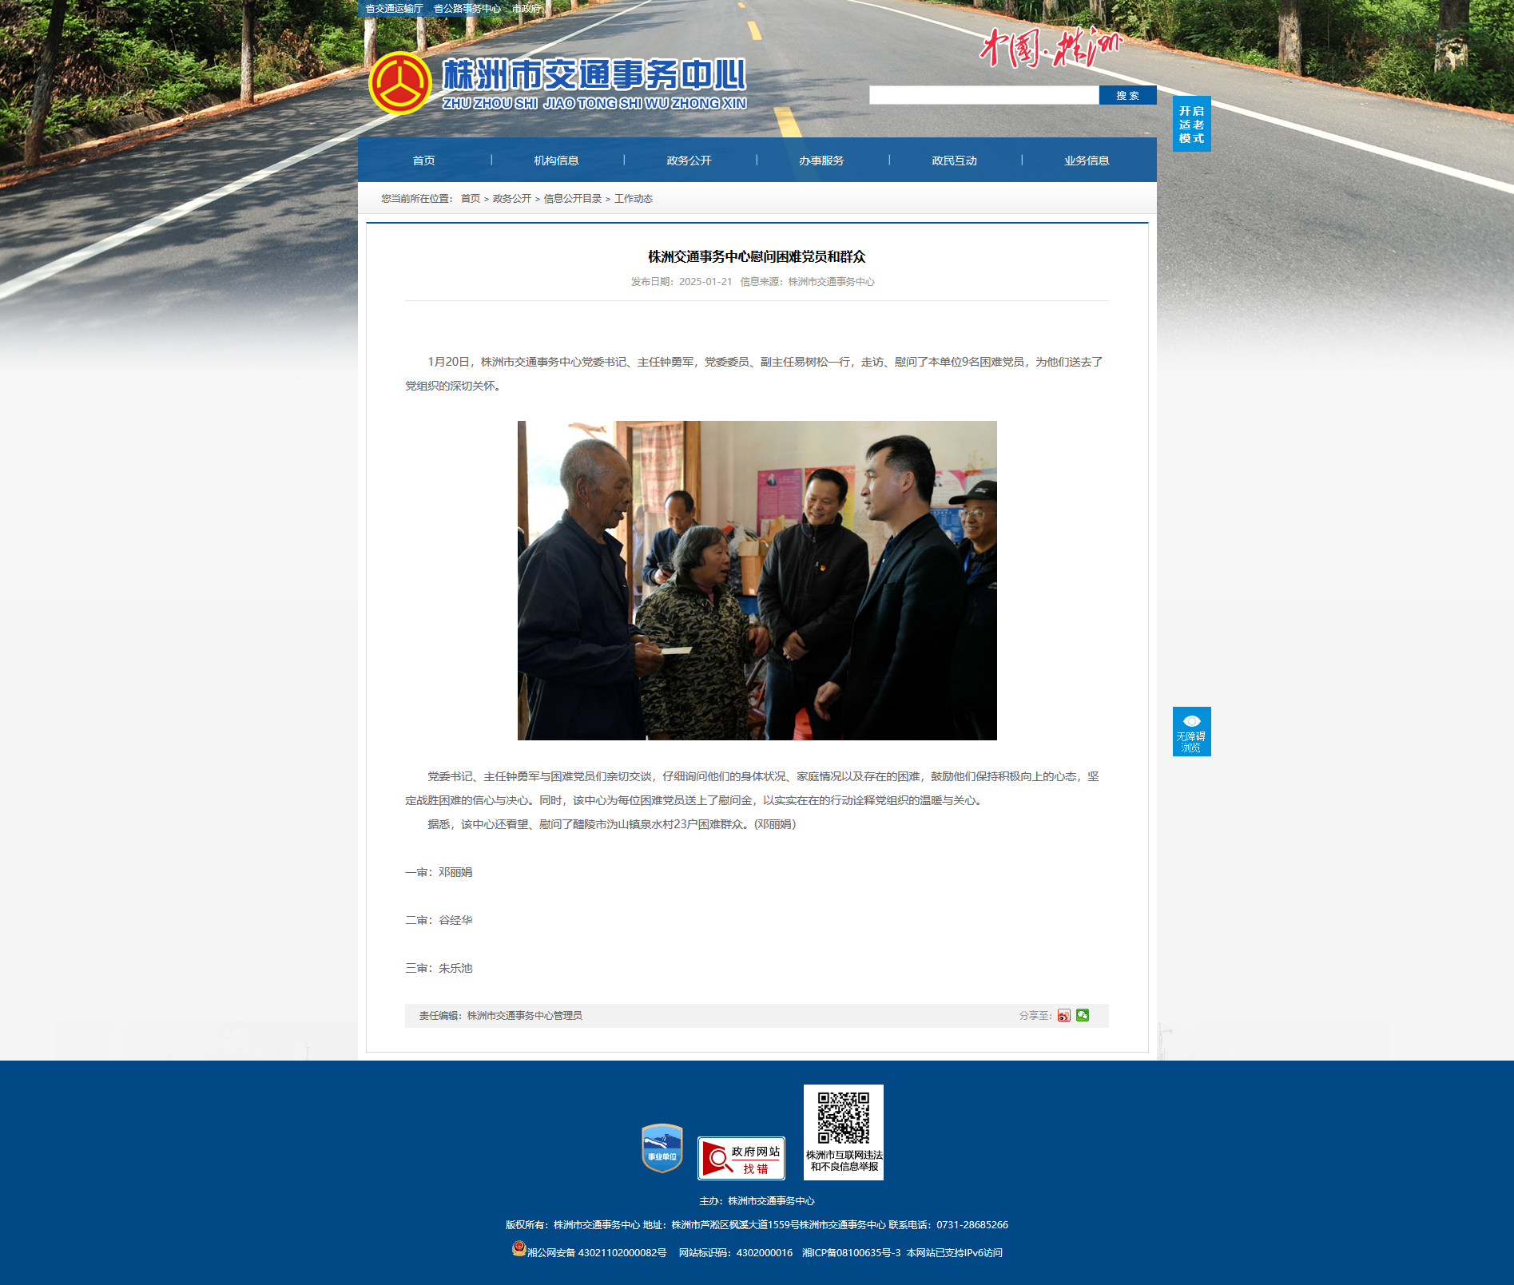The image size is (1514, 1285).
Task: Open the 政务公开 navigation menu
Action: [x=689, y=161]
